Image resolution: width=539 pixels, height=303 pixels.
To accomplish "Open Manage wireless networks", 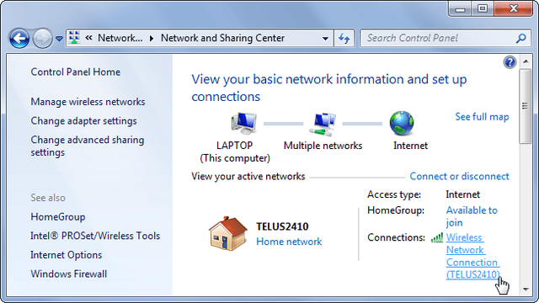I will [x=88, y=102].
